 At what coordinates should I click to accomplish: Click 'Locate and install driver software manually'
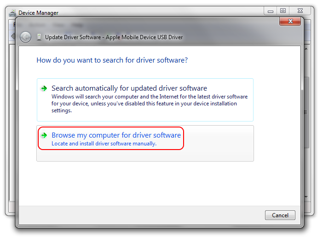[104, 144]
